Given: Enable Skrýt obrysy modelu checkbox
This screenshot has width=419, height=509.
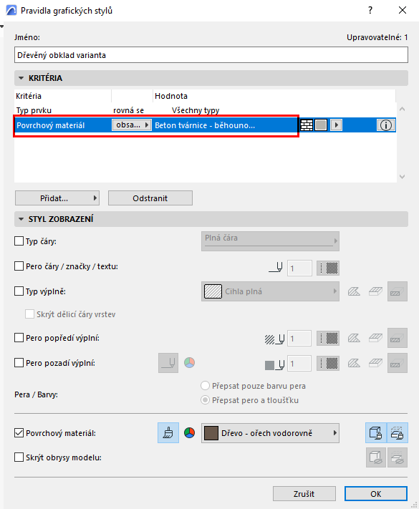Looking at the screenshot, I should [x=19, y=457].
